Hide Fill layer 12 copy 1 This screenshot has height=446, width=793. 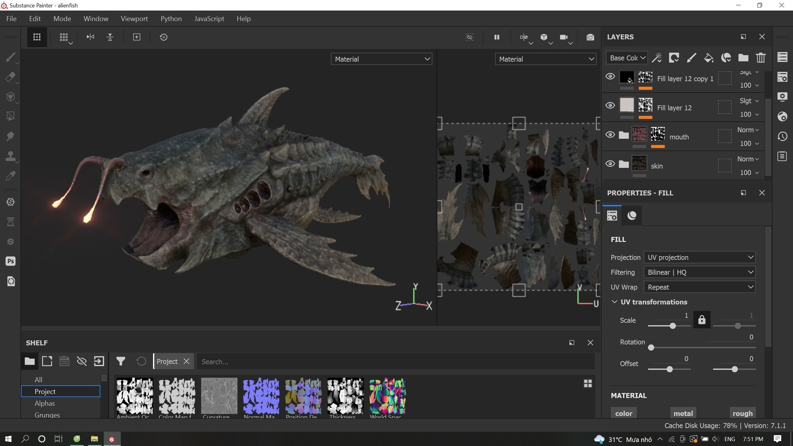[610, 76]
